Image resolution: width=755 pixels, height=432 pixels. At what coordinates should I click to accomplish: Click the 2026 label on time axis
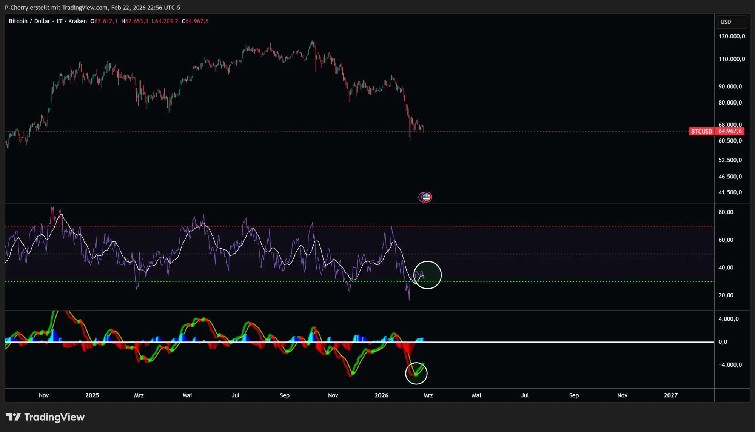(381, 395)
